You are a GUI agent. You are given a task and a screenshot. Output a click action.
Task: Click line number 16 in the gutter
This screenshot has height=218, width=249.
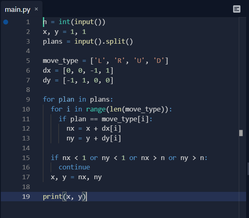point(26,167)
